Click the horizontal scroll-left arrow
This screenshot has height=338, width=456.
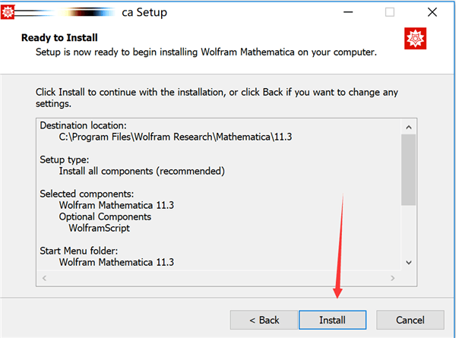(43, 278)
